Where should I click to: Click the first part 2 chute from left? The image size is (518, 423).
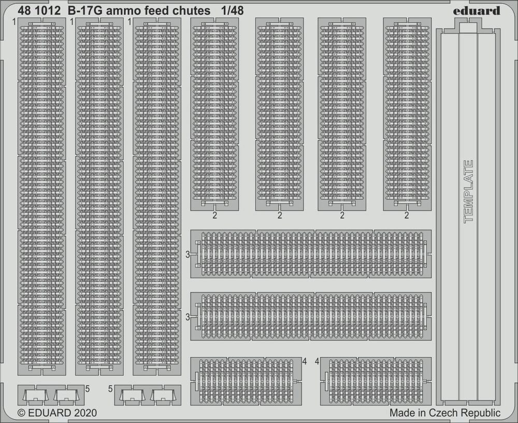pos(215,113)
